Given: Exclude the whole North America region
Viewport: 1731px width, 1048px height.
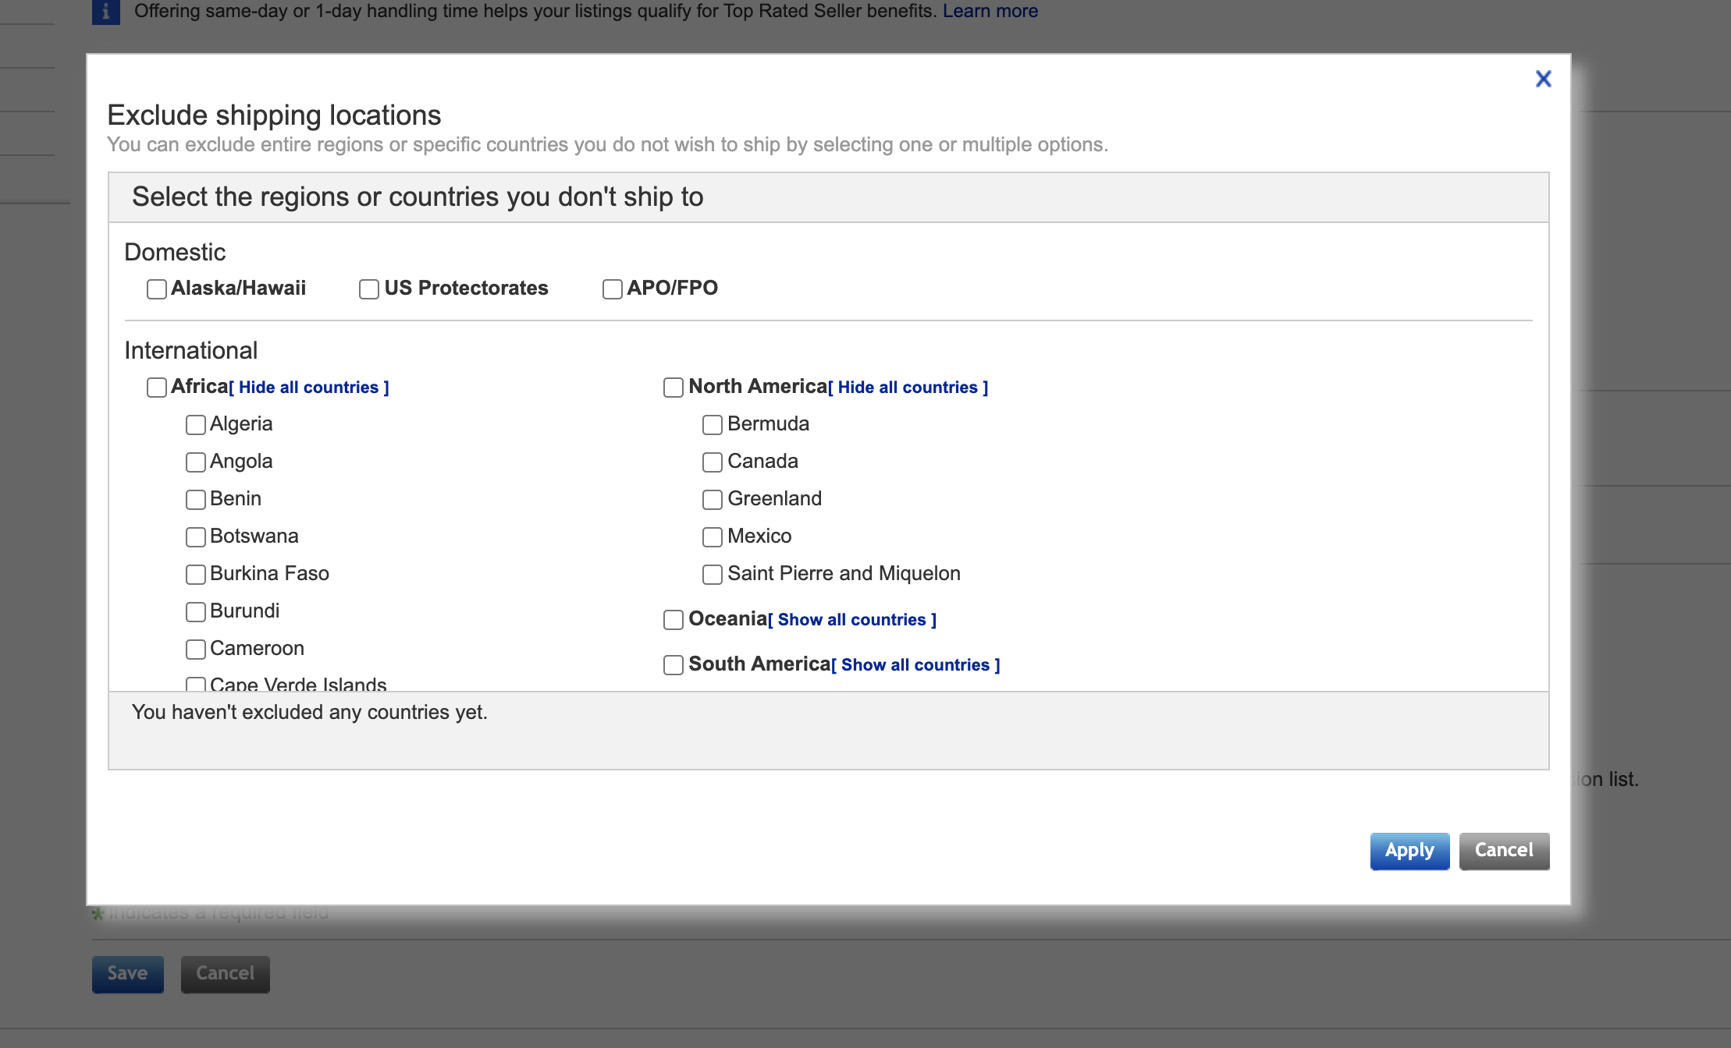Looking at the screenshot, I should click(x=674, y=388).
